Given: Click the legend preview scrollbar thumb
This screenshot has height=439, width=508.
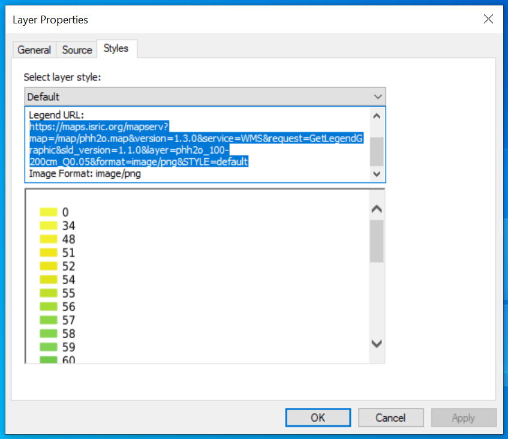Looking at the screenshot, I should tap(377, 240).
